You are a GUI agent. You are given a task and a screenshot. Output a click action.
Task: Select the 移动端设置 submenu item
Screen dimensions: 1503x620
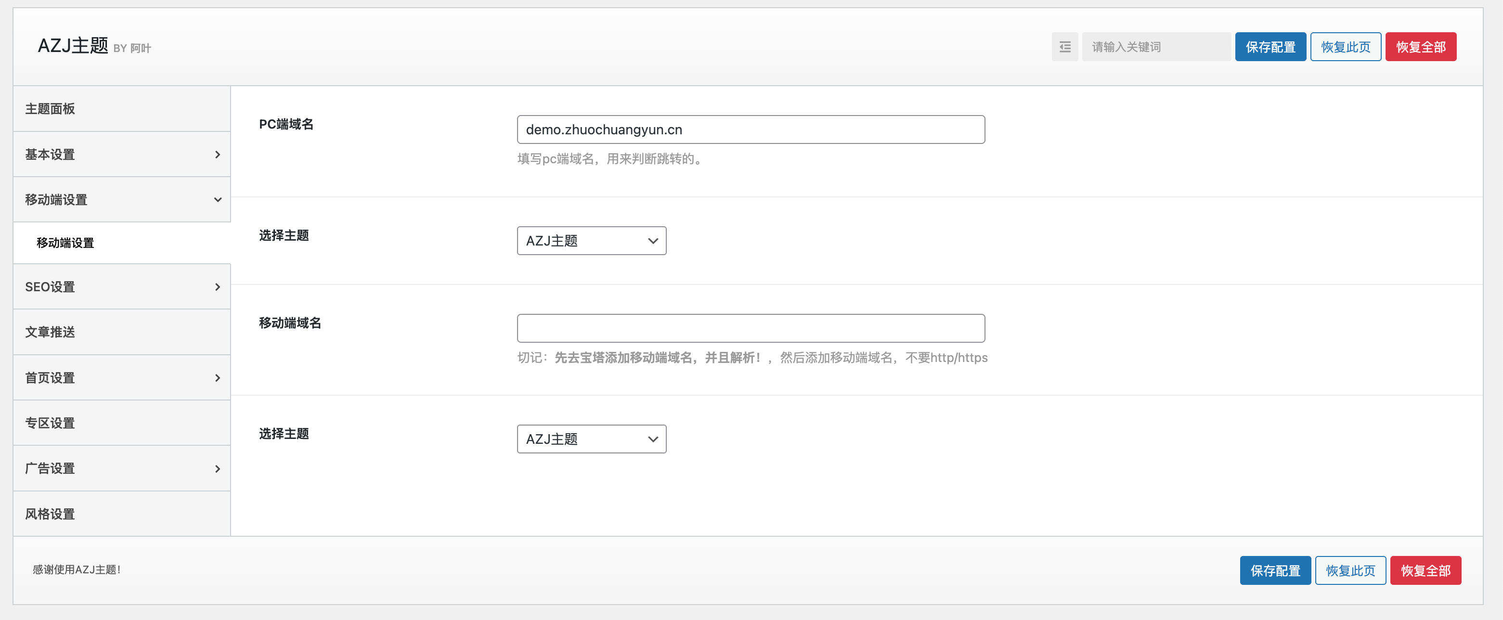(121, 243)
